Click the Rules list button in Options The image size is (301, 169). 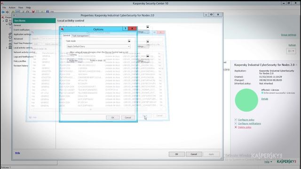[x=74, y=61]
